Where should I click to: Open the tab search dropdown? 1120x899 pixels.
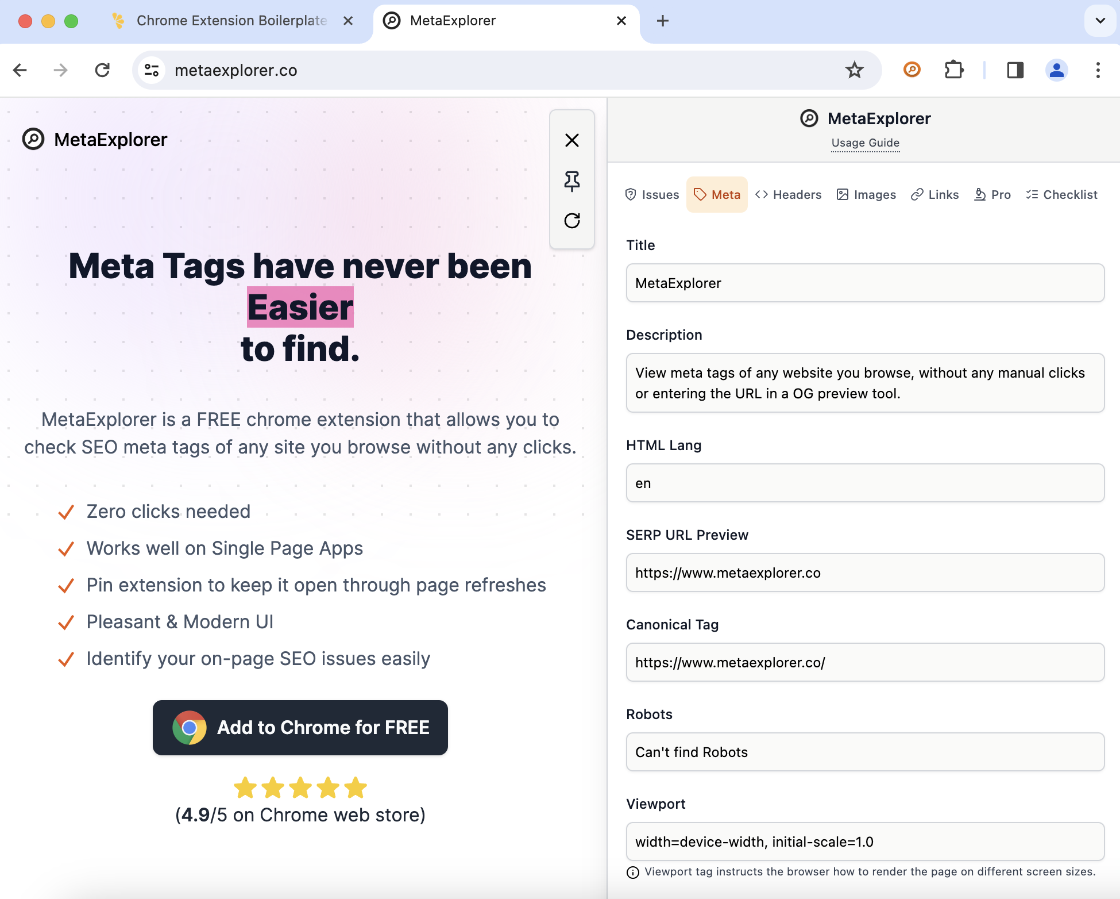pos(1100,21)
